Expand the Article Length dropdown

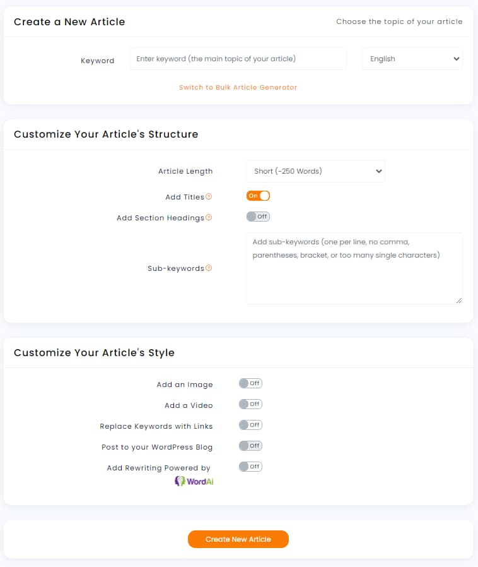pos(315,171)
